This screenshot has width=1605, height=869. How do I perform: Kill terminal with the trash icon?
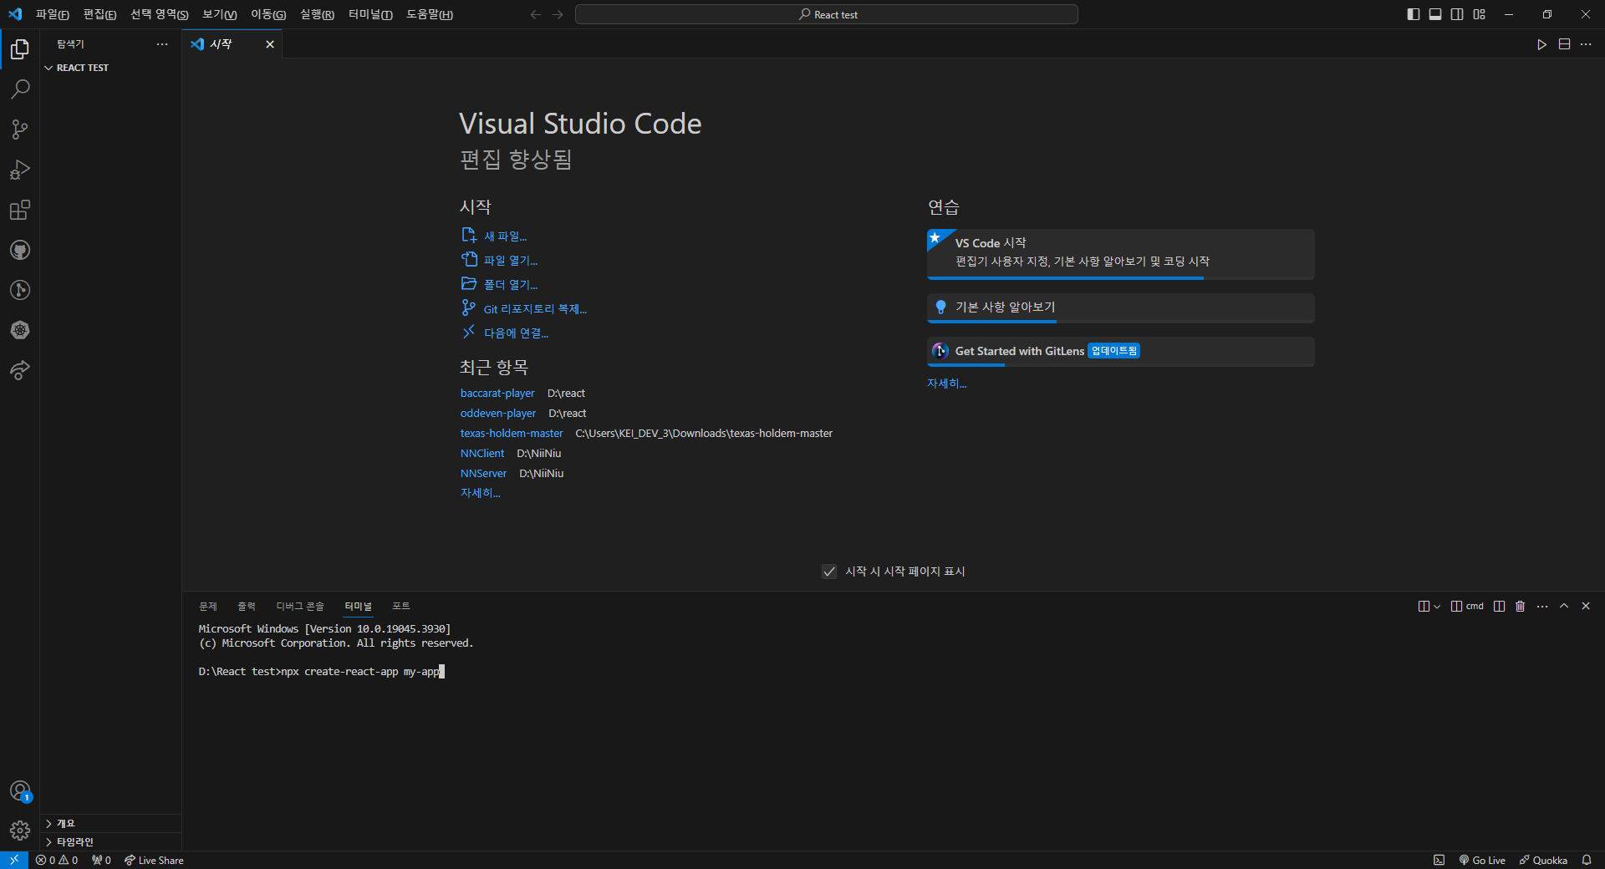coord(1521,606)
